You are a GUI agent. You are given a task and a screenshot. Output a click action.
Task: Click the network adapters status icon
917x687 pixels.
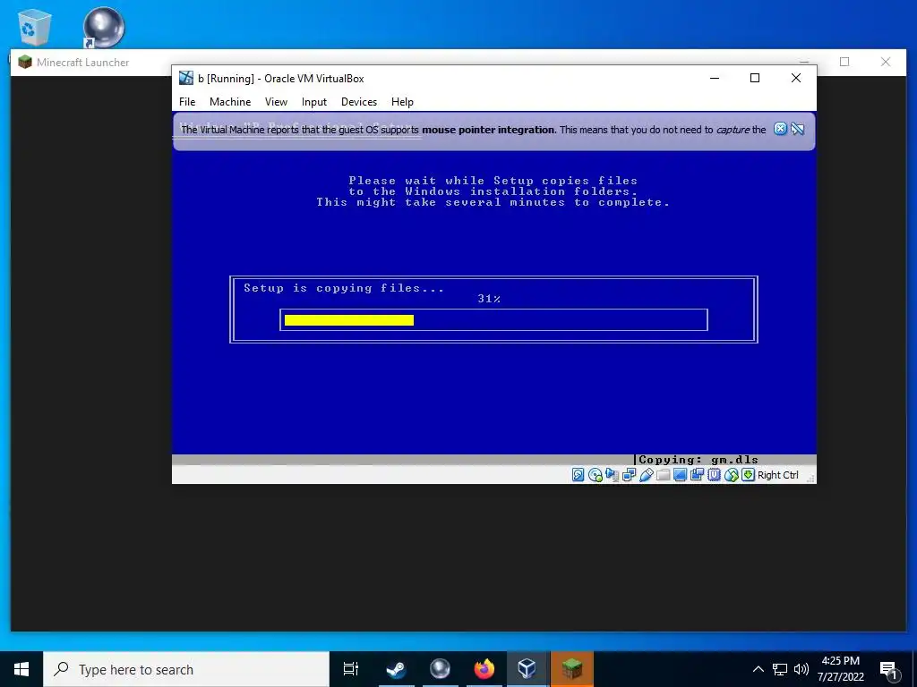tap(629, 475)
